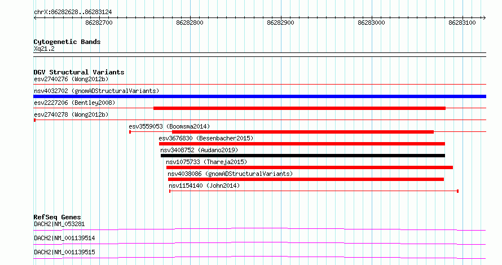The height and width of the screenshot is (265, 502).
Task: Click the right arrow of the ruler
Action: pos(484,18)
